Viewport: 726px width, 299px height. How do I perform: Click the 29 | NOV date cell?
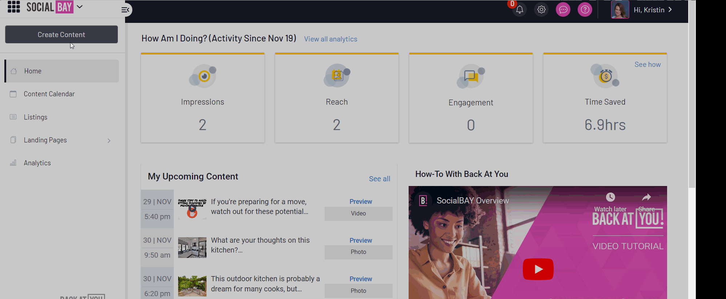[157, 202]
